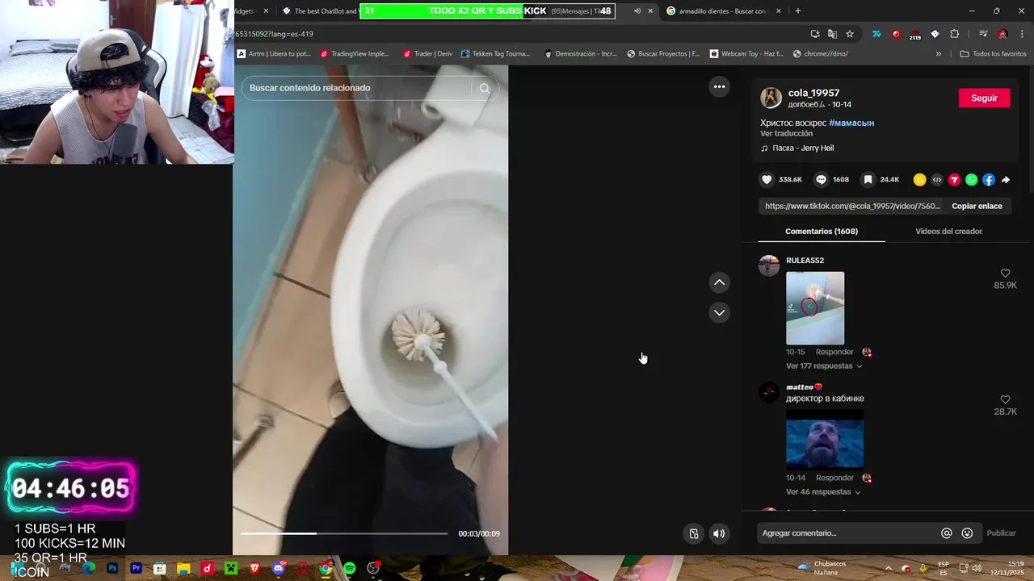Translate this page via the address bar icon
Viewport: 1034px width, 581px height.
(x=833, y=34)
